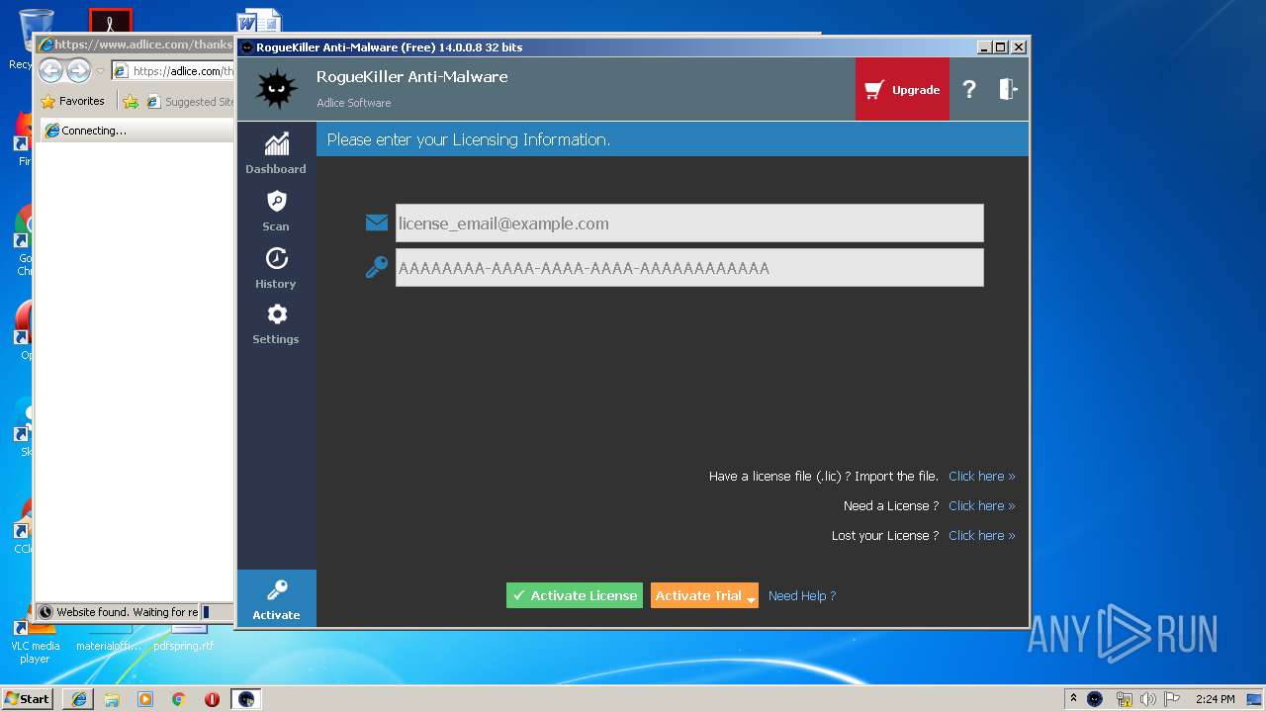
Task: Click RogueKiller taskbar button
Action: pos(246,698)
